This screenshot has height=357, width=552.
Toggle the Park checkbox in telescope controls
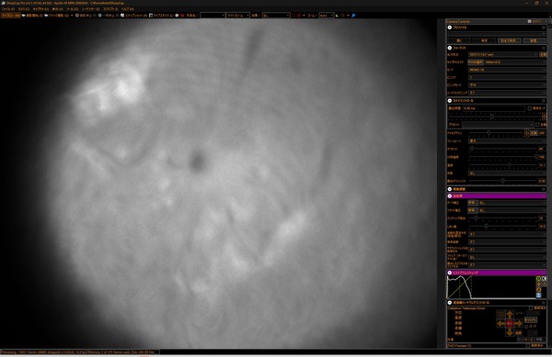(x=526, y=327)
